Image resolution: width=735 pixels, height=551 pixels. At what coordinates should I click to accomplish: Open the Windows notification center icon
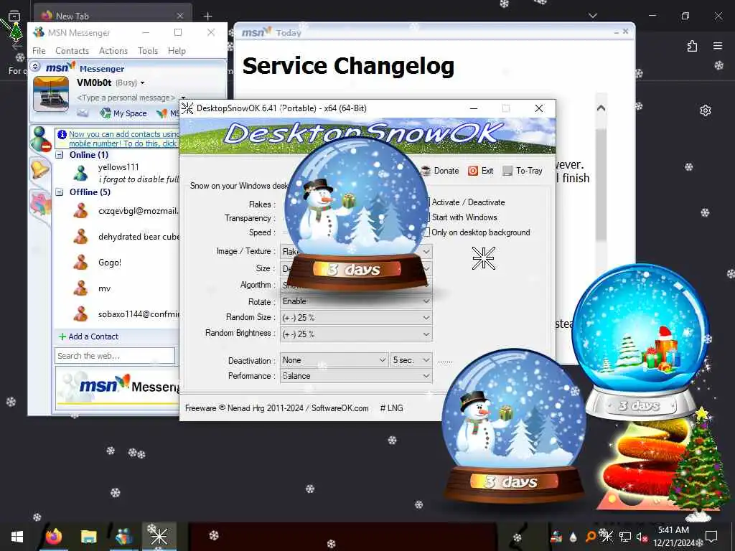pos(711,537)
